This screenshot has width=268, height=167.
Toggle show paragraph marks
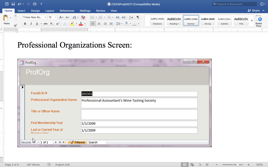coord(138,17)
